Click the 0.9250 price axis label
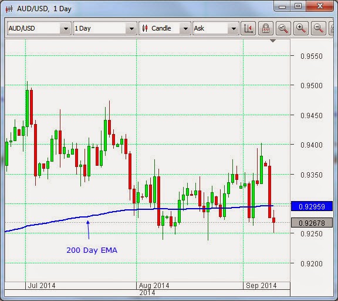Viewport: 338px width, 301px height. pos(312,233)
